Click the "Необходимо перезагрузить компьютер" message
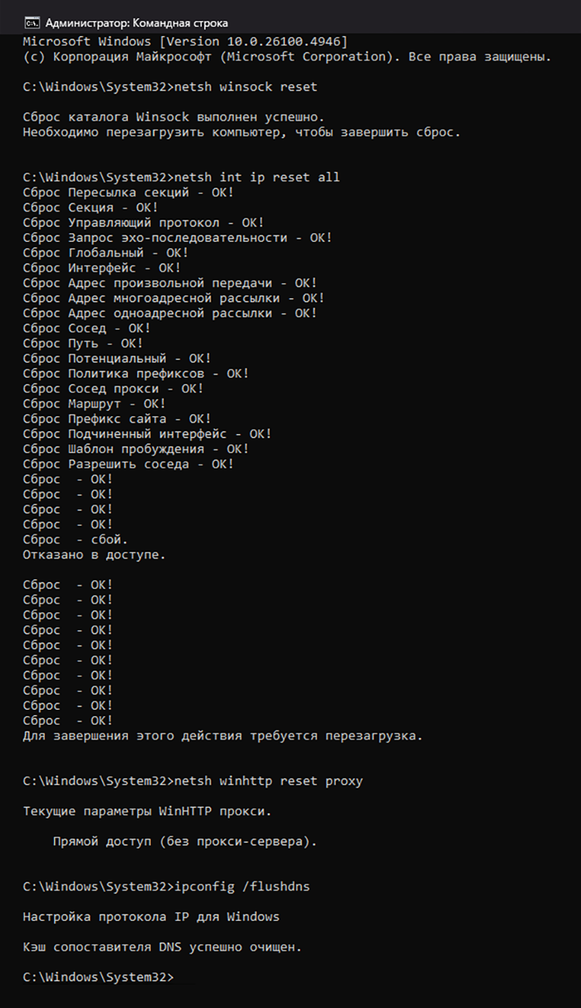Viewport: 581px width, 1008px height. [242, 132]
